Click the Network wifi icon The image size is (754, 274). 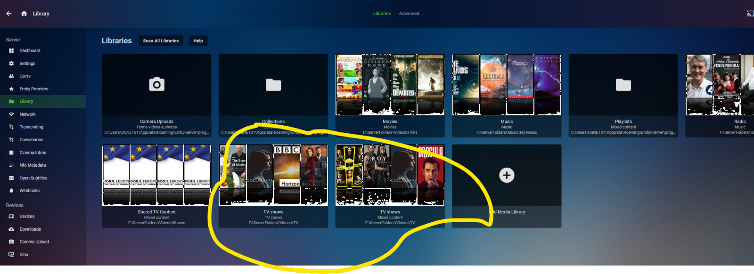pyautogui.click(x=11, y=114)
